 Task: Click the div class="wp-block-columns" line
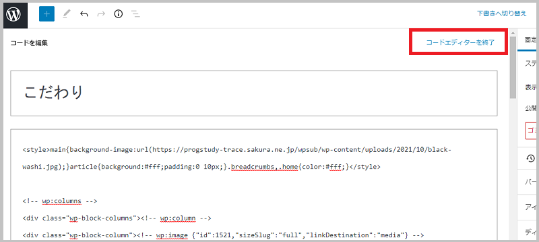[117, 218]
